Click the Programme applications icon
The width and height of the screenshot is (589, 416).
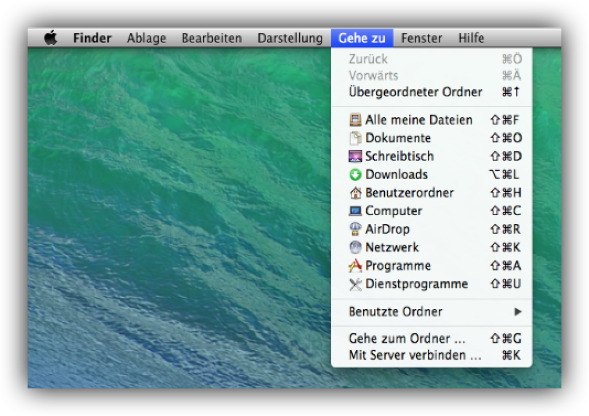pyautogui.click(x=355, y=266)
